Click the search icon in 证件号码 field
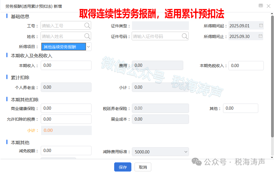 (x=185, y=36)
